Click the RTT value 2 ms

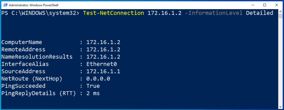pyautogui.click(x=93, y=93)
